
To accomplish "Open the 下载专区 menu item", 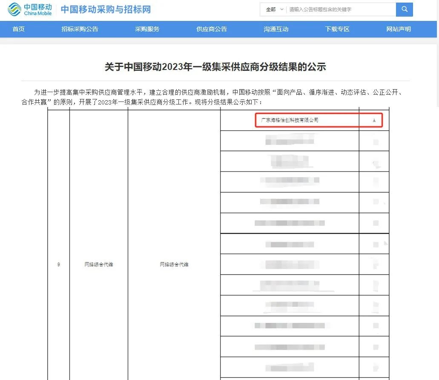I will tap(337, 29).
